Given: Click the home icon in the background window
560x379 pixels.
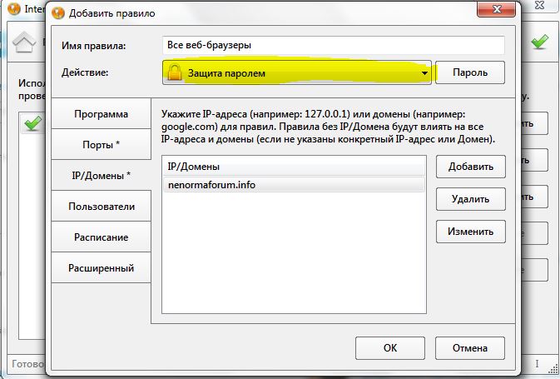Looking at the screenshot, I should tap(23, 42).
